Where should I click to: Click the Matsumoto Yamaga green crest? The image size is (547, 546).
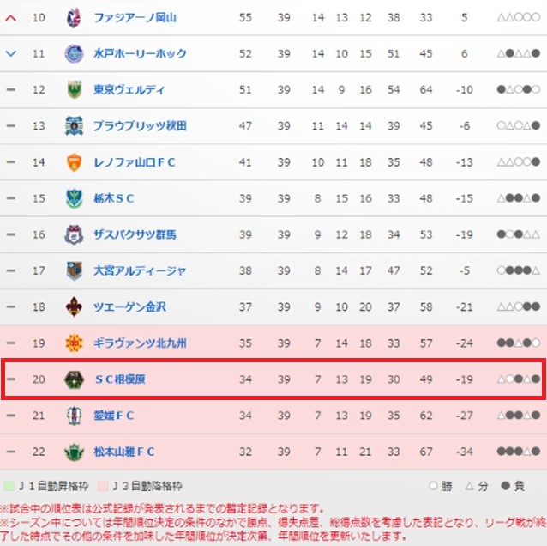tap(74, 452)
